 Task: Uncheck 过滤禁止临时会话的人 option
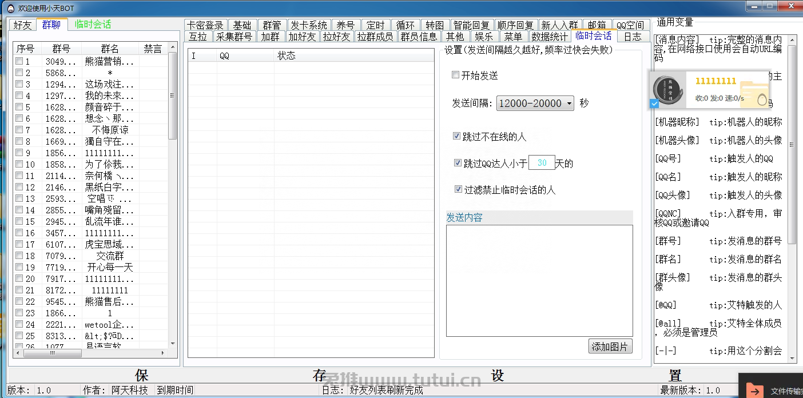pos(458,189)
